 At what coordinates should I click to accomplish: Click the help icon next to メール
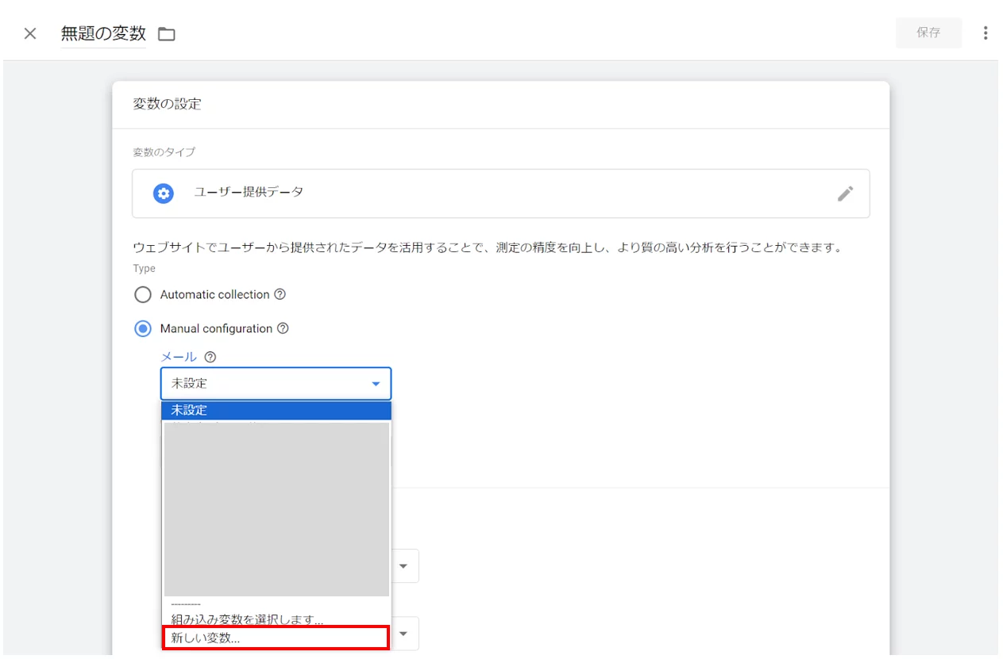209,357
